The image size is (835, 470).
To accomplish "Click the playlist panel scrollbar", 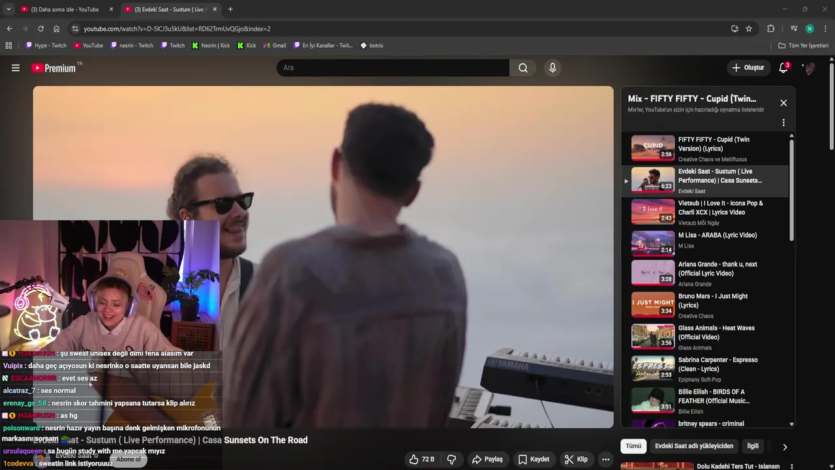I will (x=792, y=189).
